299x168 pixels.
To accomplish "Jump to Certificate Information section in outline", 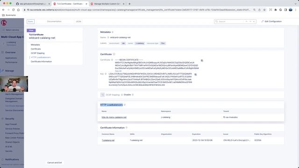I will click(41, 61).
